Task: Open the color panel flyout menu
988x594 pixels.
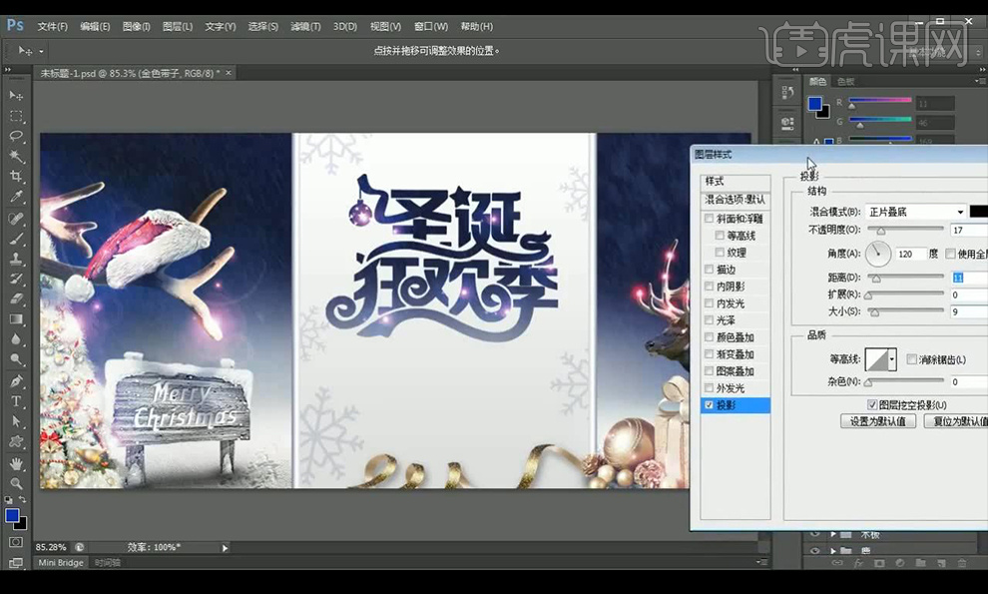Action: click(x=979, y=81)
